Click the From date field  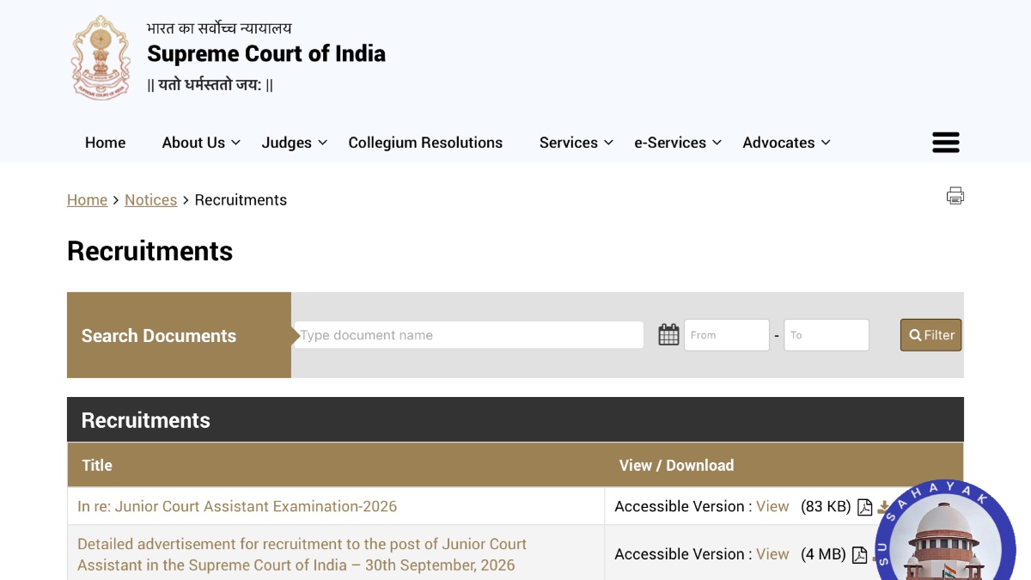tap(727, 335)
